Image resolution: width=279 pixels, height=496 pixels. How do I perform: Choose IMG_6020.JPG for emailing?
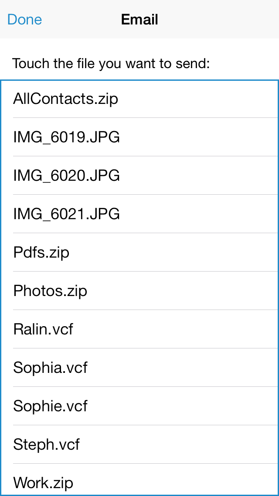coord(67,176)
